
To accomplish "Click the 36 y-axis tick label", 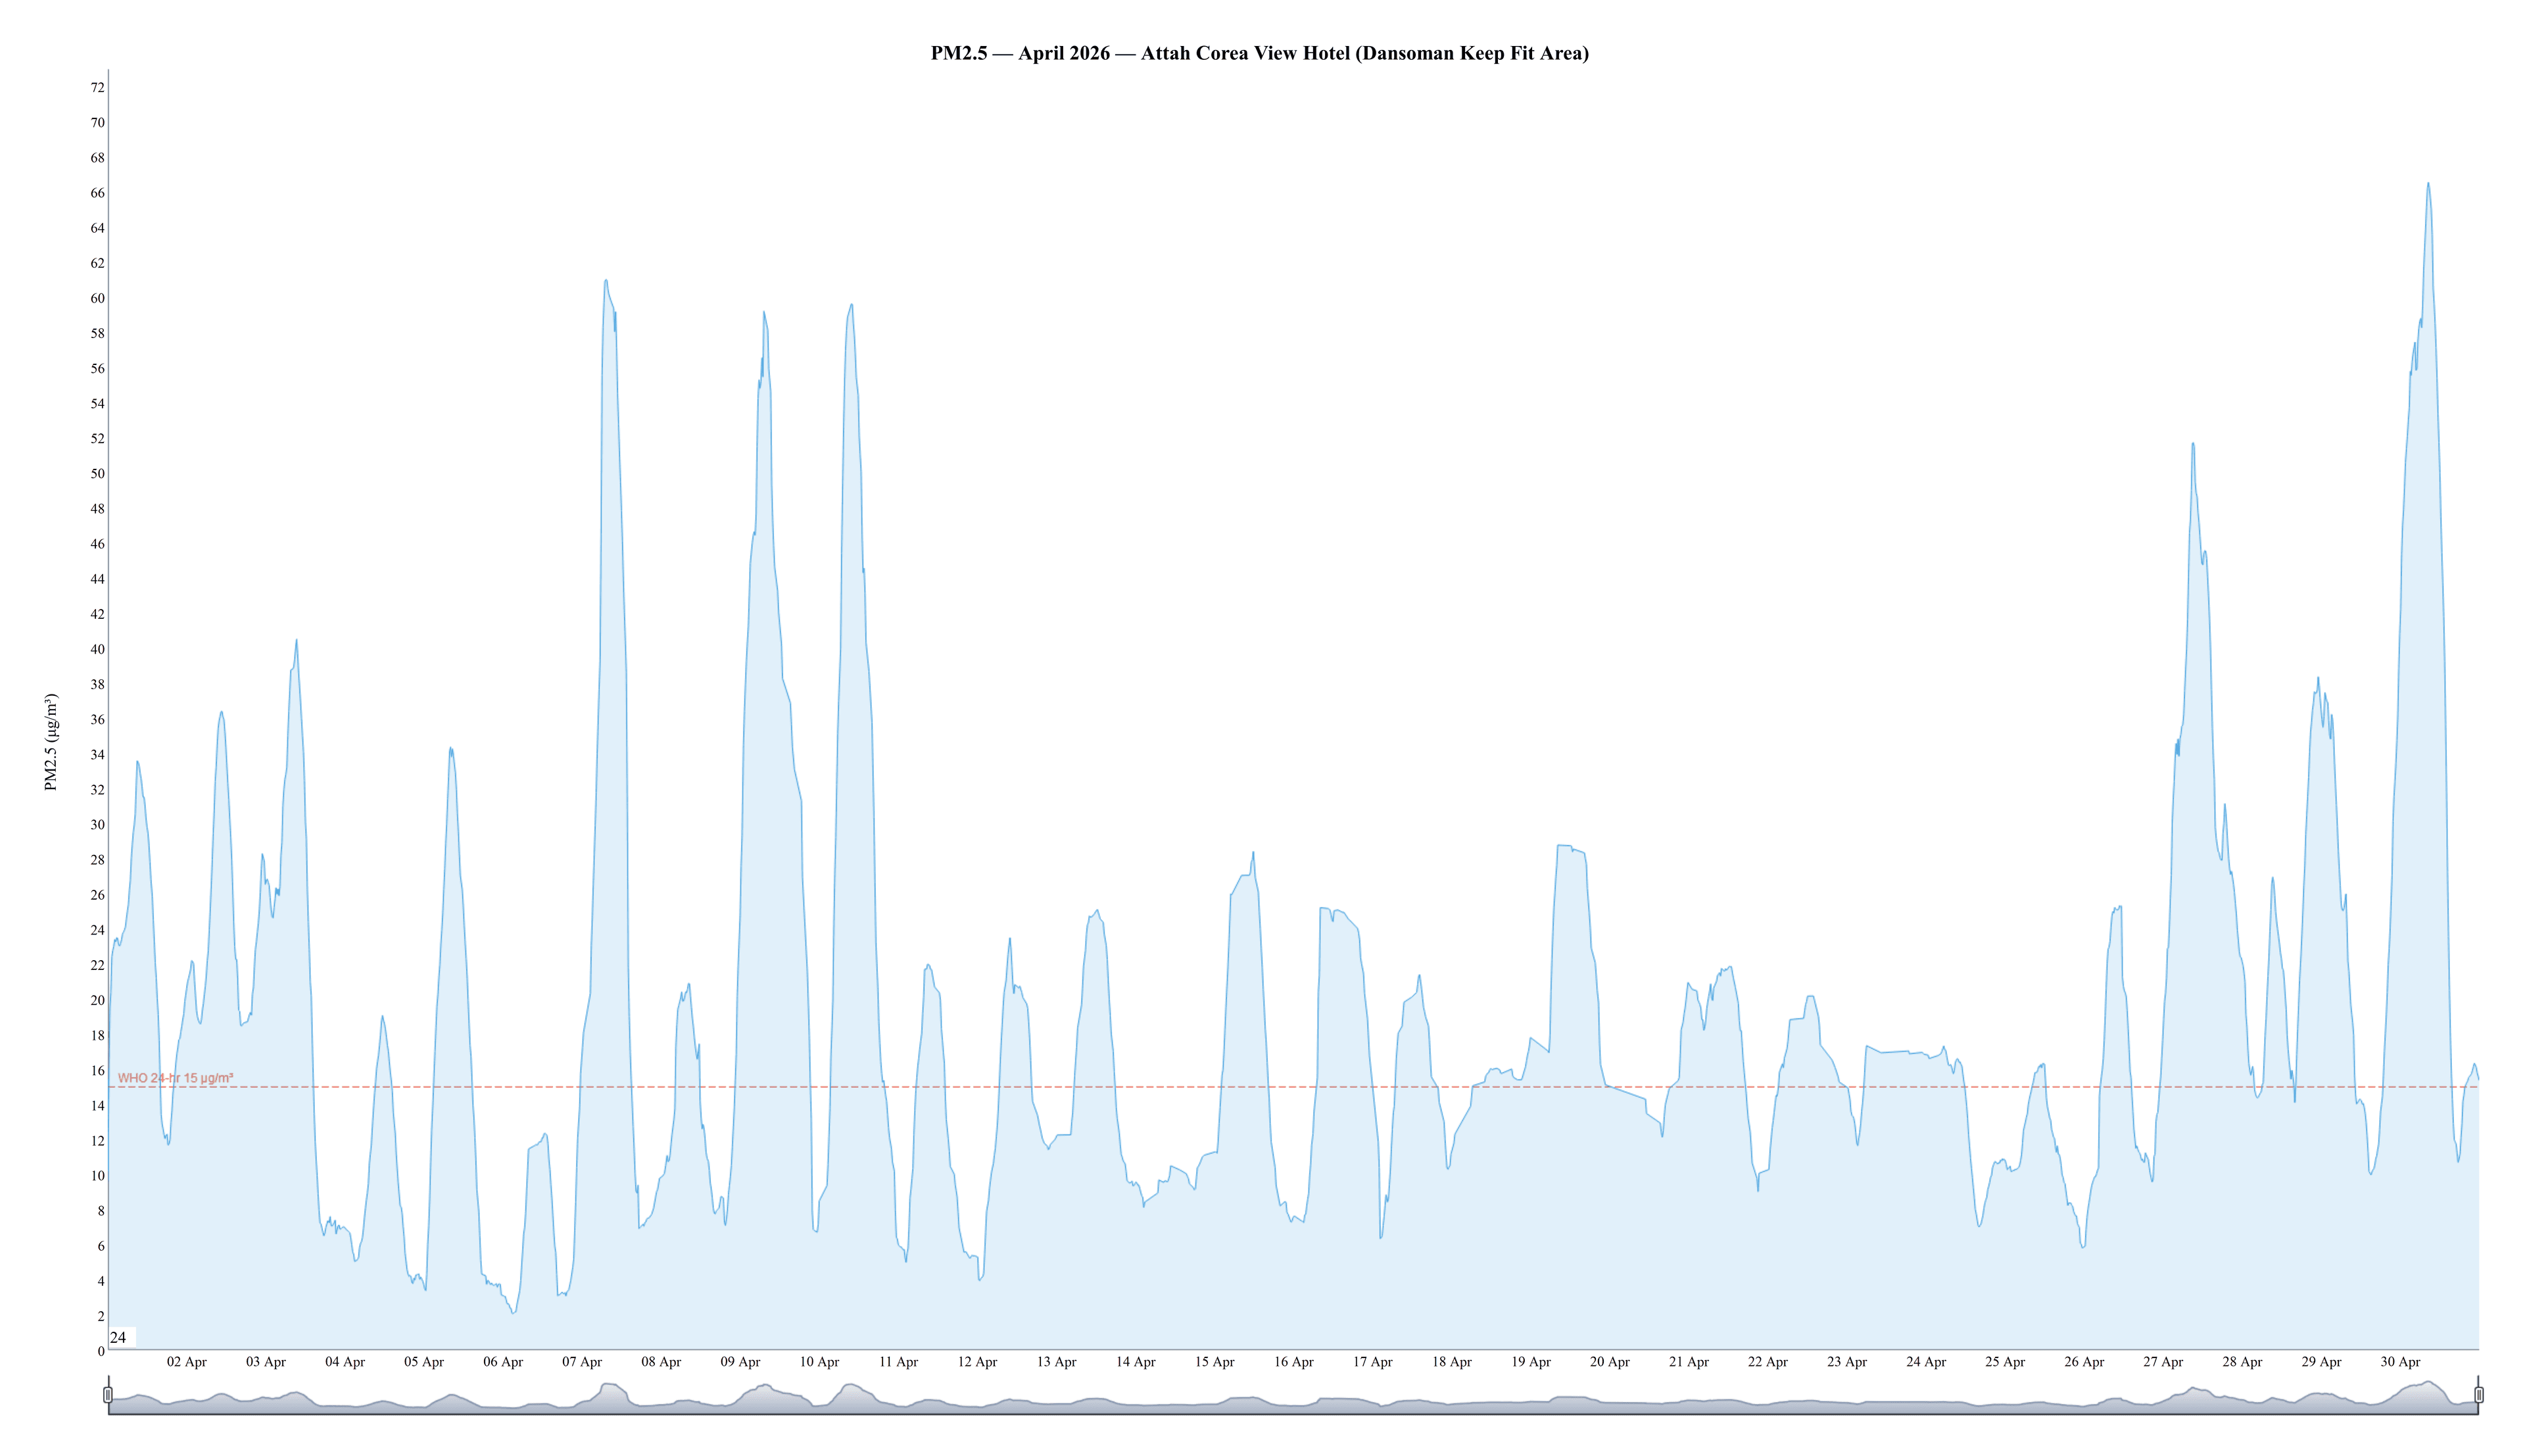I will tap(97, 720).
